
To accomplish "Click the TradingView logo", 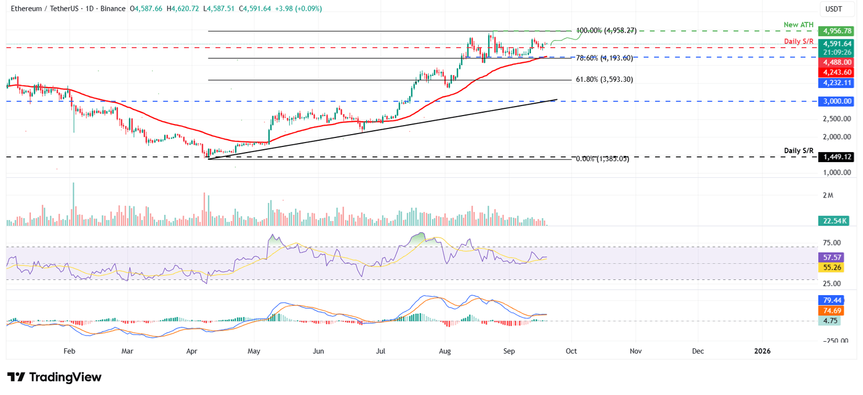I will pyautogui.click(x=53, y=377).
